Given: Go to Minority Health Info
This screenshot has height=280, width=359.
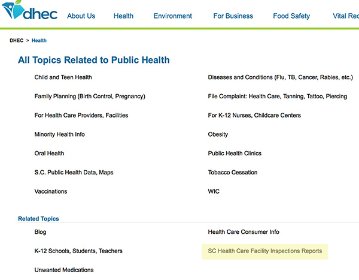Looking at the screenshot, I should pyautogui.click(x=60, y=134).
